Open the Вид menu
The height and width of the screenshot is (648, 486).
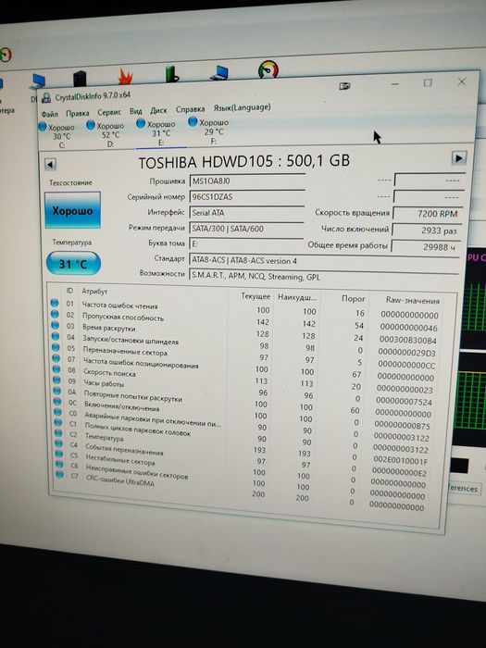click(x=135, y=111)
